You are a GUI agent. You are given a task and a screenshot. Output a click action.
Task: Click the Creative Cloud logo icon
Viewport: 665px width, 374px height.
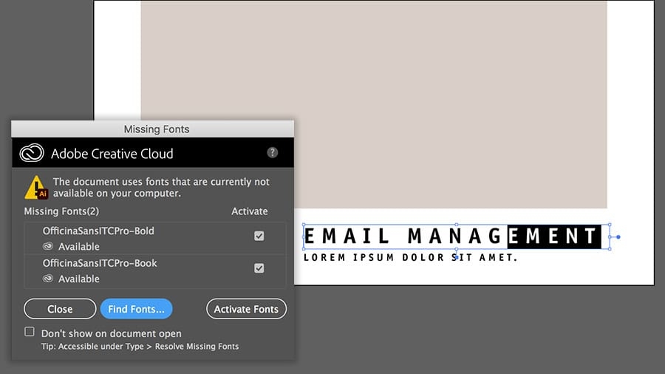[32, 153]
